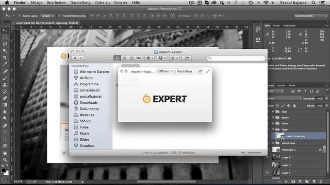Image resolution: width=330 pixels, height=185 pixels.
Task: Select the Magic Wand tool
Action: click(x=5, y=50)
